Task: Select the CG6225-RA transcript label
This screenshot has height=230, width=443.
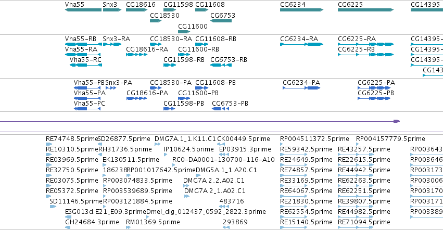Action: pyautogui.click(x=357, y=39)
